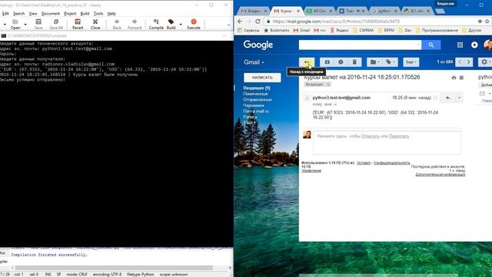Click the Forward navigation icon in Geany
The height and width of the screenshot is (277, 492).
pyautogui.click(x=135, y=24)
